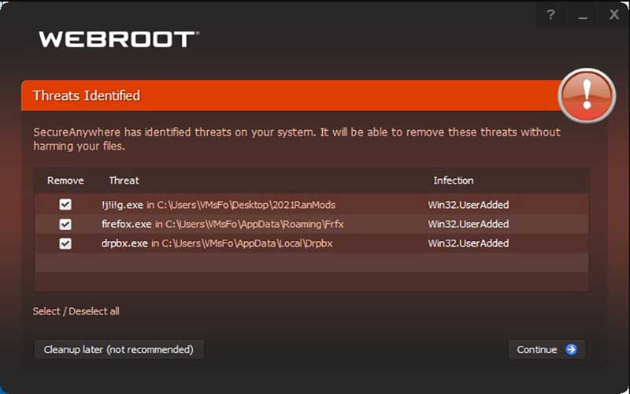The image size is (630, 394).
Task: Close the Webroot window
Action: (614, 15)
